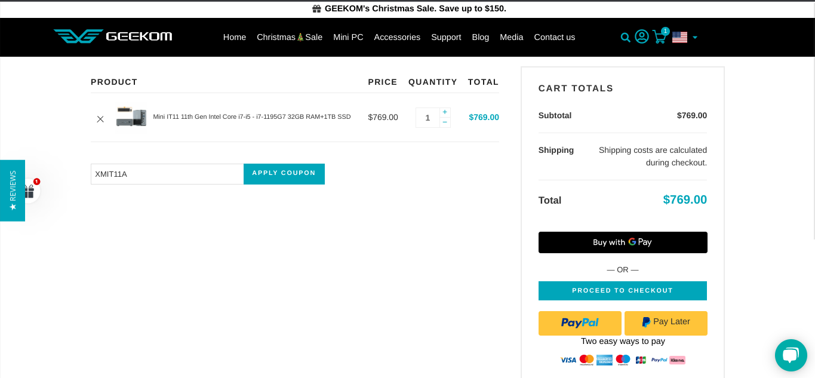The image size is (815, 378).
Task: Buy with Google Pay
Action: coord(623,242)
